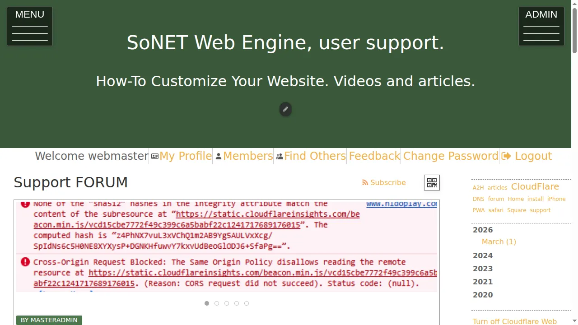Open the MENU hamburger button
Screen dimensions: 578x325
point(30,27)
